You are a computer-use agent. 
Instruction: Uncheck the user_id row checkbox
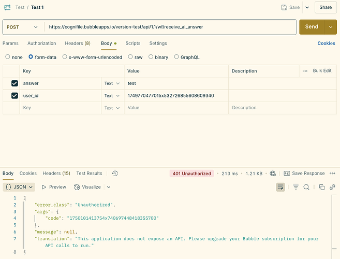click(14, 95)
